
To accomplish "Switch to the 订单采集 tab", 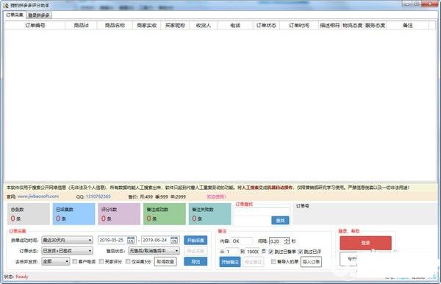I will point(15,15).
